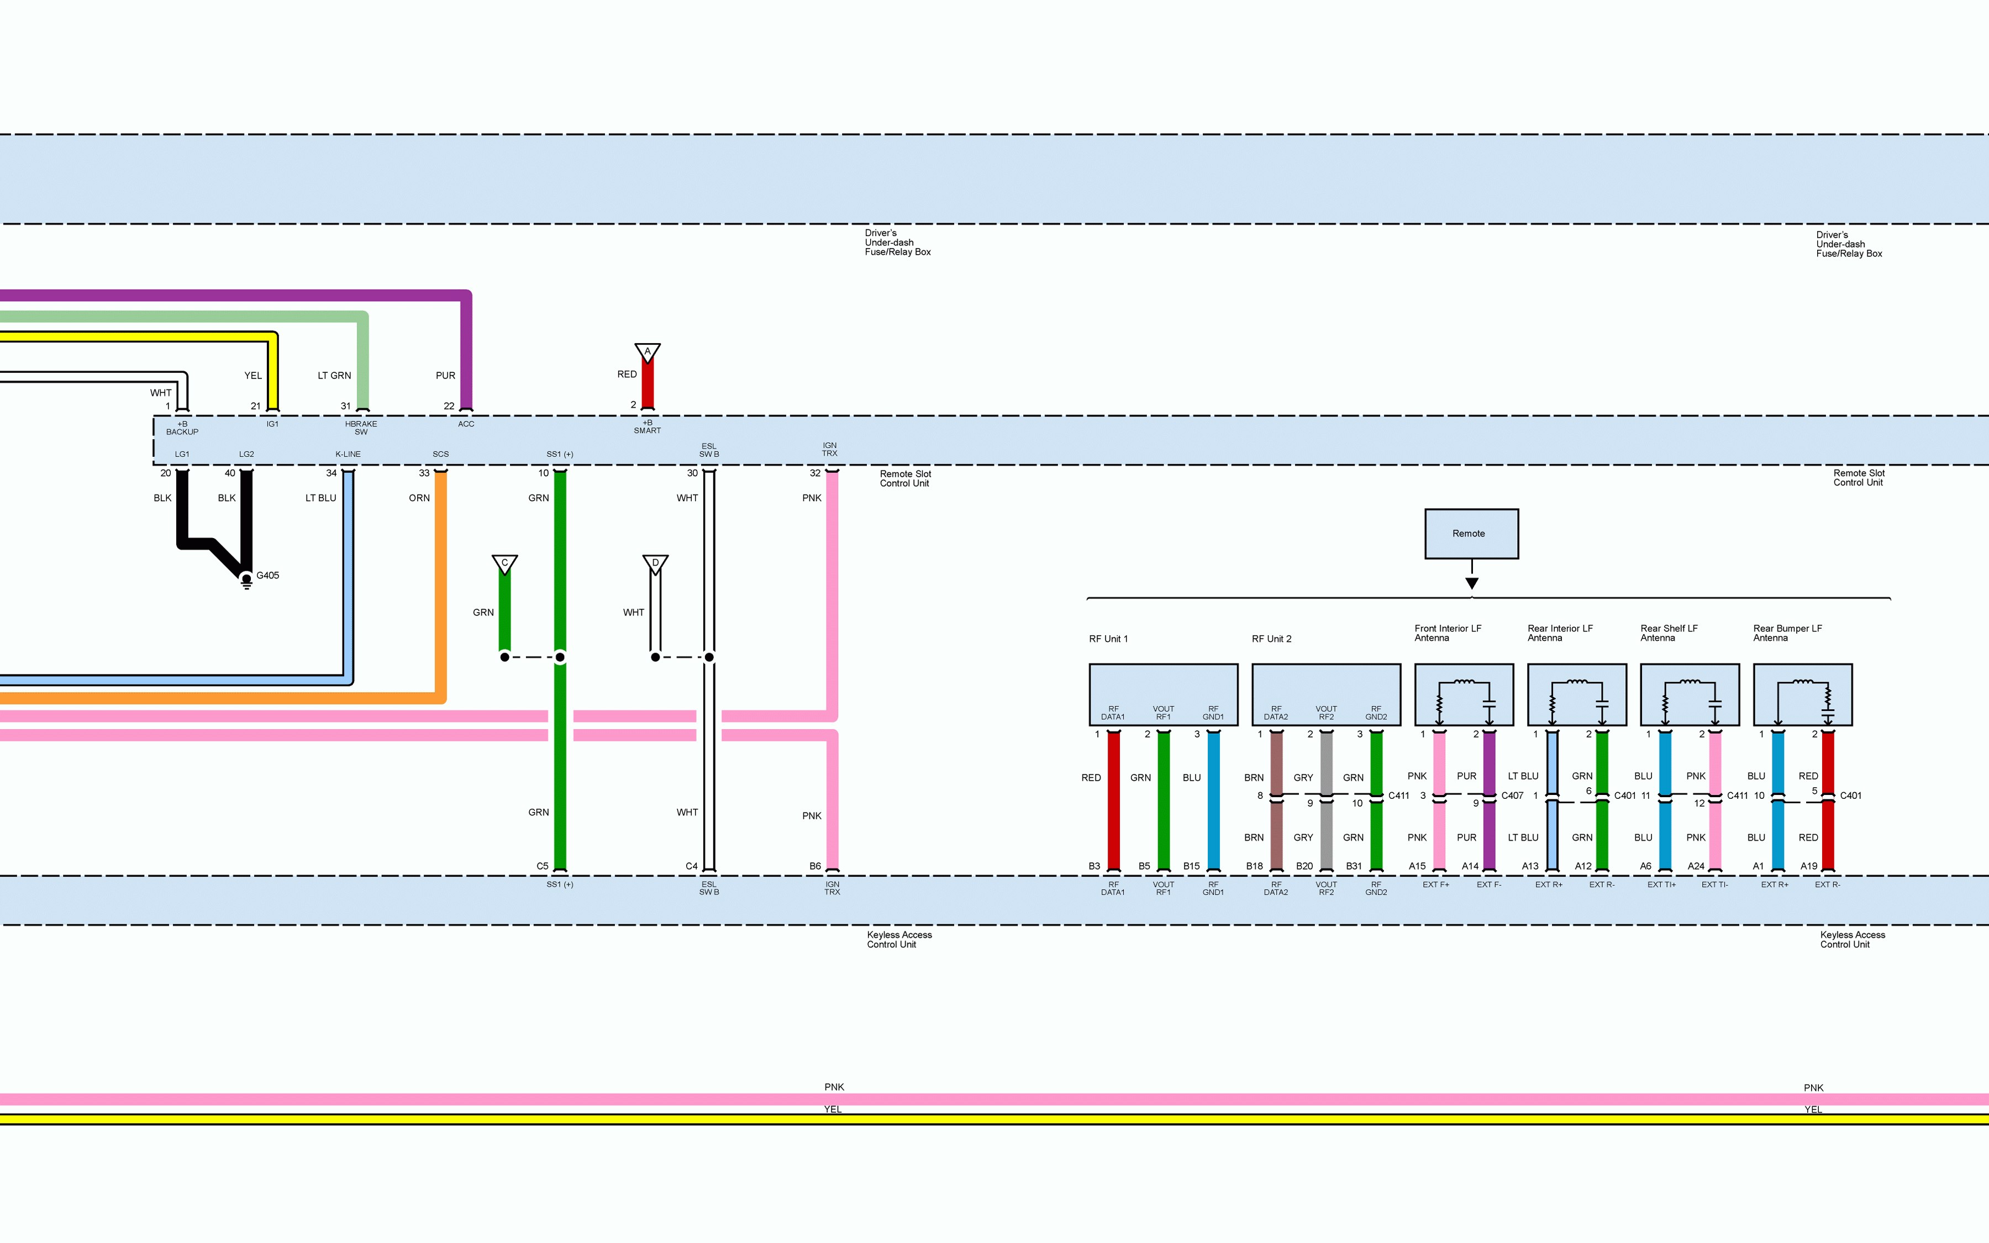Click the triangle connector marker C
The width and height of the screenshot is (1989, 1243).
(504, 563)
